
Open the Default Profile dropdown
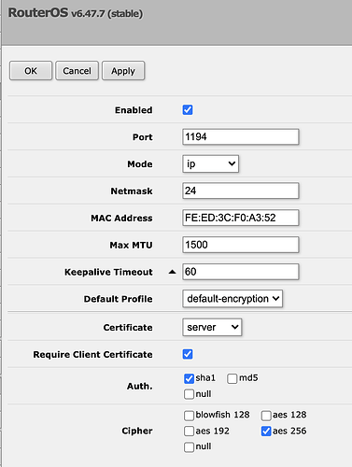tap(232, 299)
